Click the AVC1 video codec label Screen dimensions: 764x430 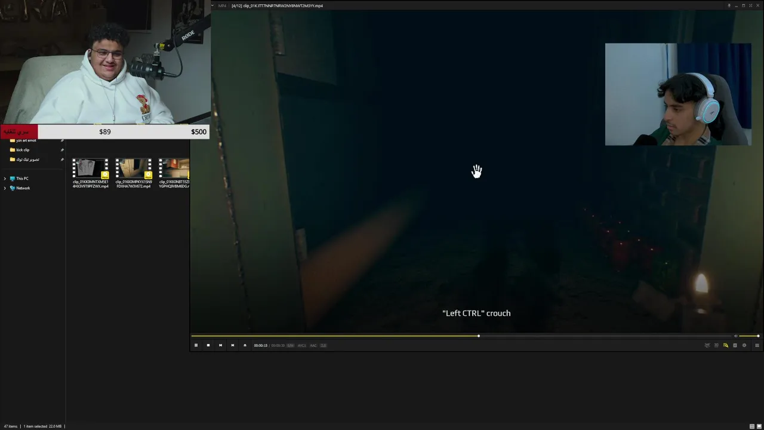pyautogui.click(x=302, y=345)
